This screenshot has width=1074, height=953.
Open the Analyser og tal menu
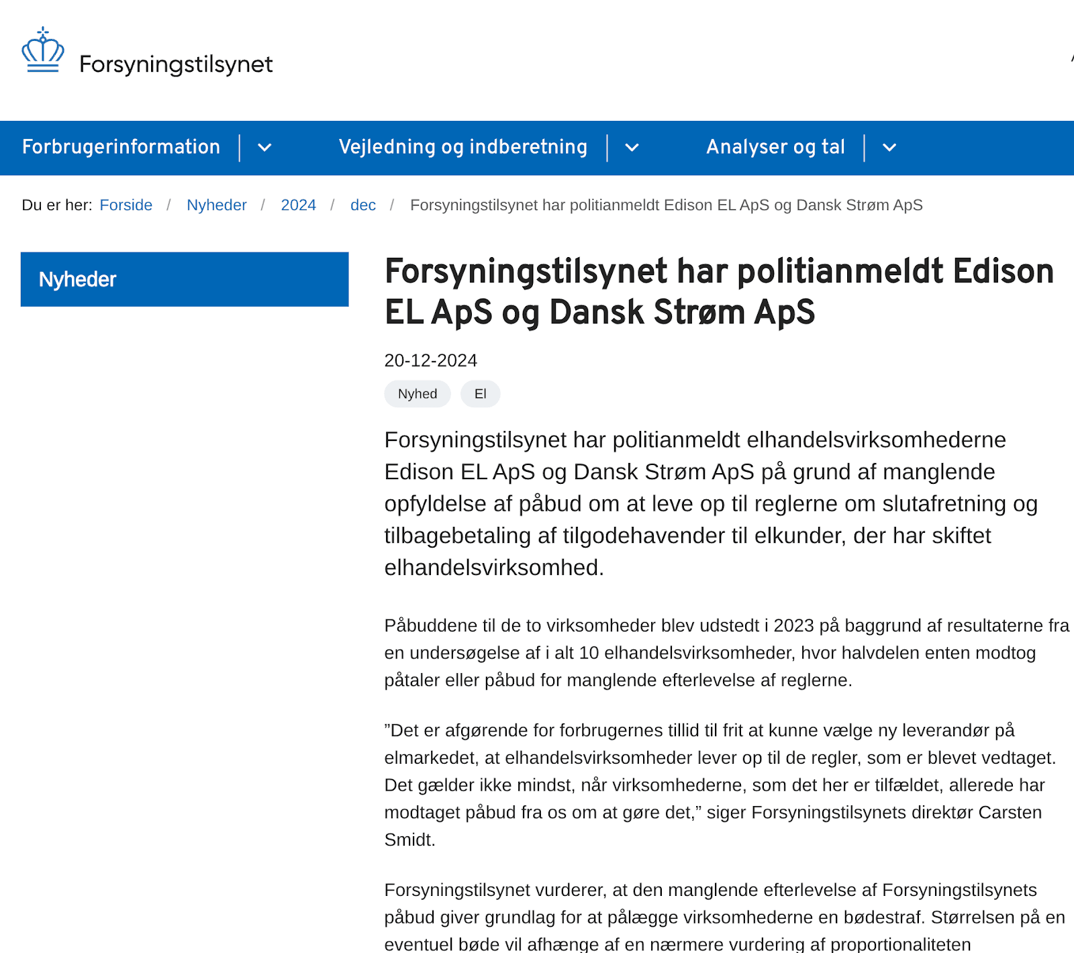775,147
